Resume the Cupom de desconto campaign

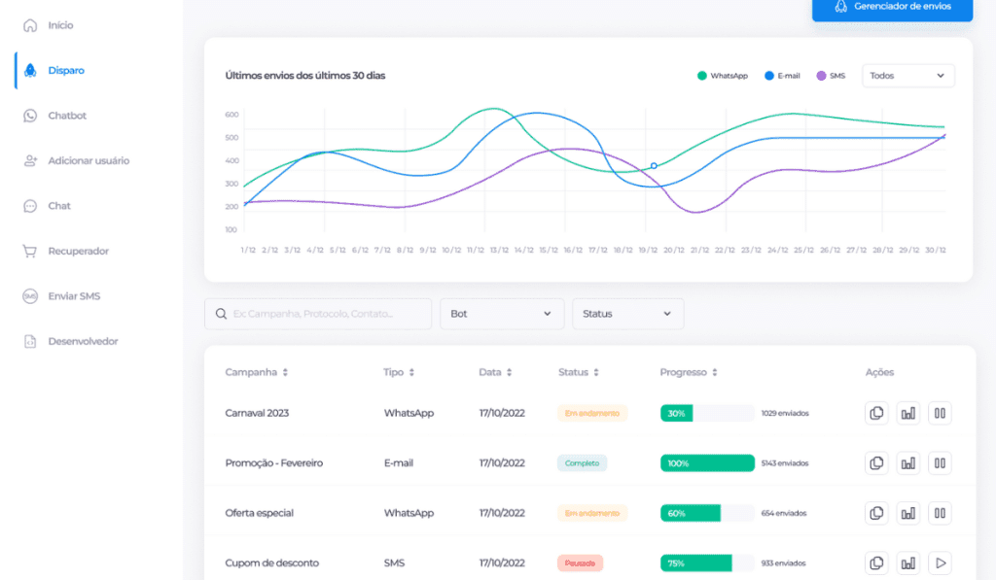940,563
